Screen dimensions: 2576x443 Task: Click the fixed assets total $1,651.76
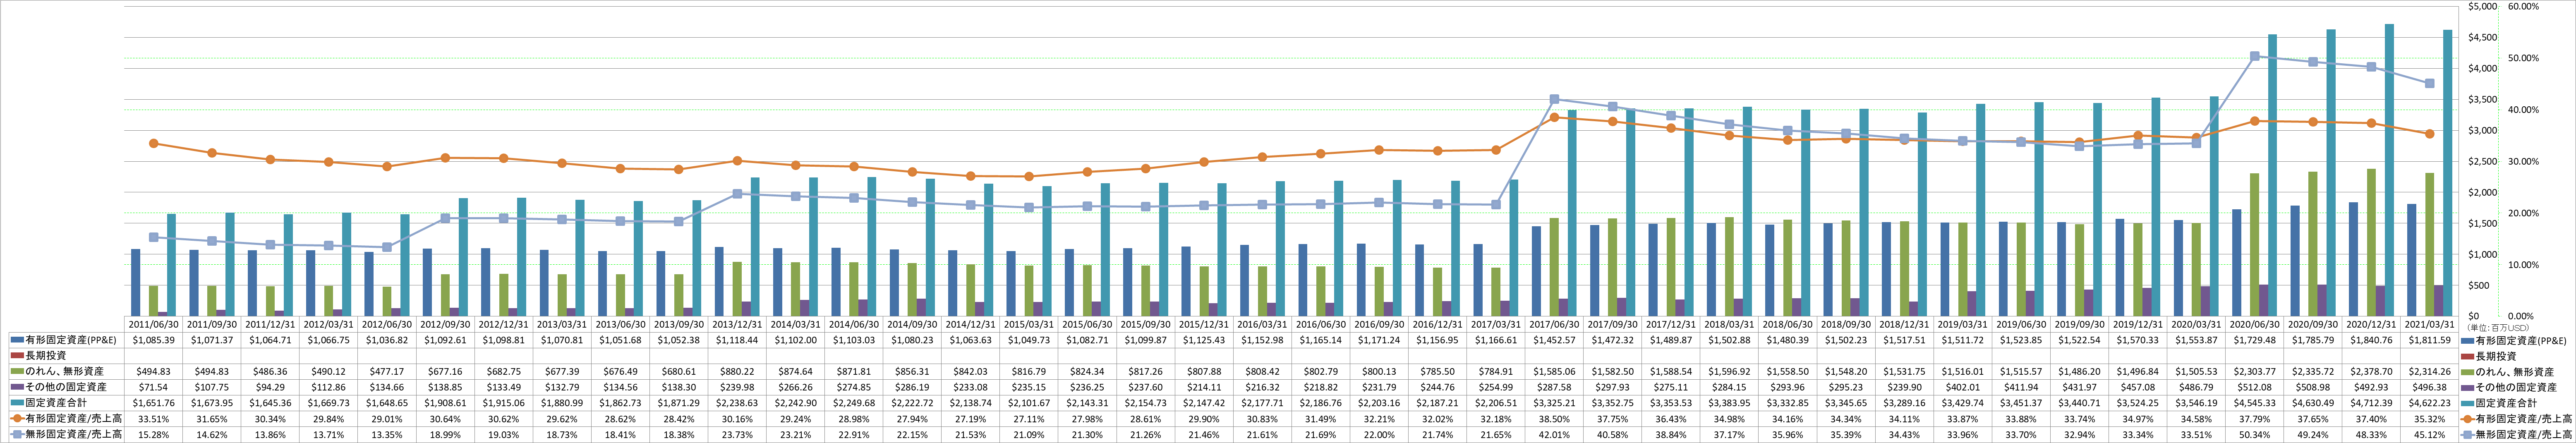(154, 402)
